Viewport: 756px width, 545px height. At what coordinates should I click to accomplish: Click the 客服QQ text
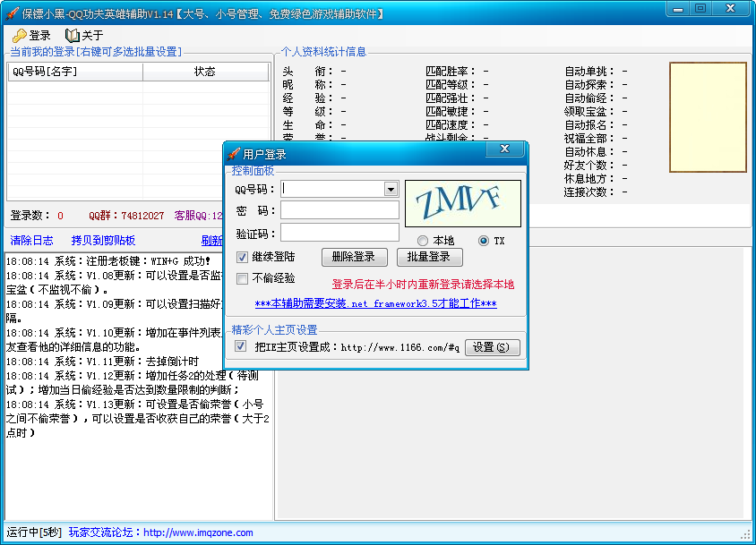pyautogui.click(x=198, y=216)
